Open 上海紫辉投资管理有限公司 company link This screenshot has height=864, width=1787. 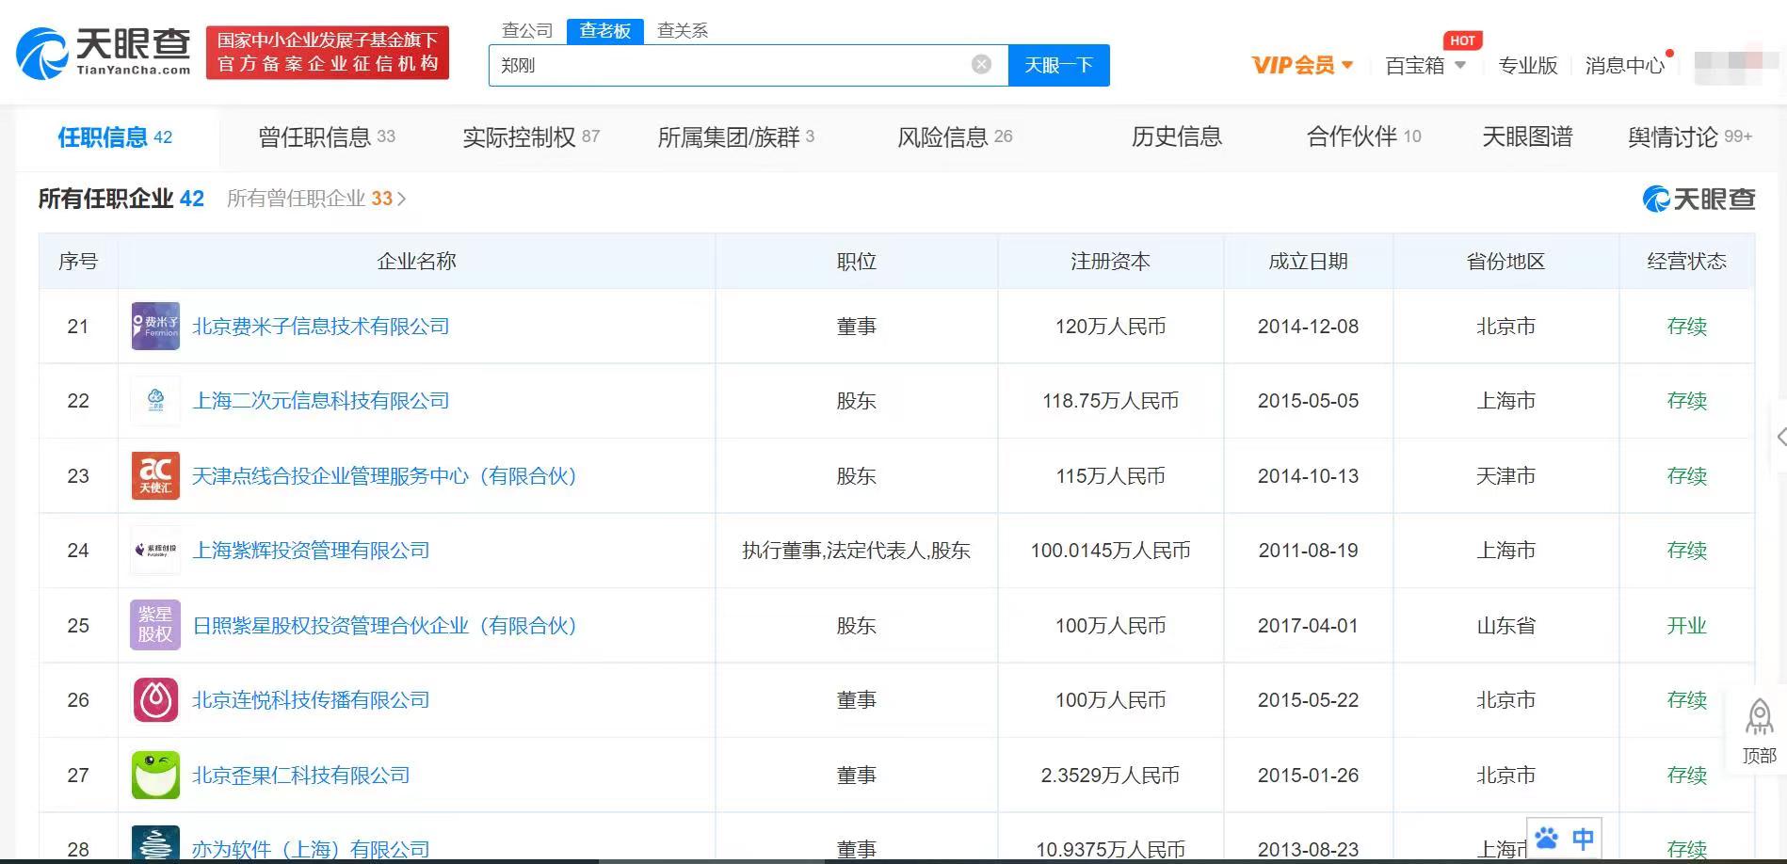click(x=311, y=551)
